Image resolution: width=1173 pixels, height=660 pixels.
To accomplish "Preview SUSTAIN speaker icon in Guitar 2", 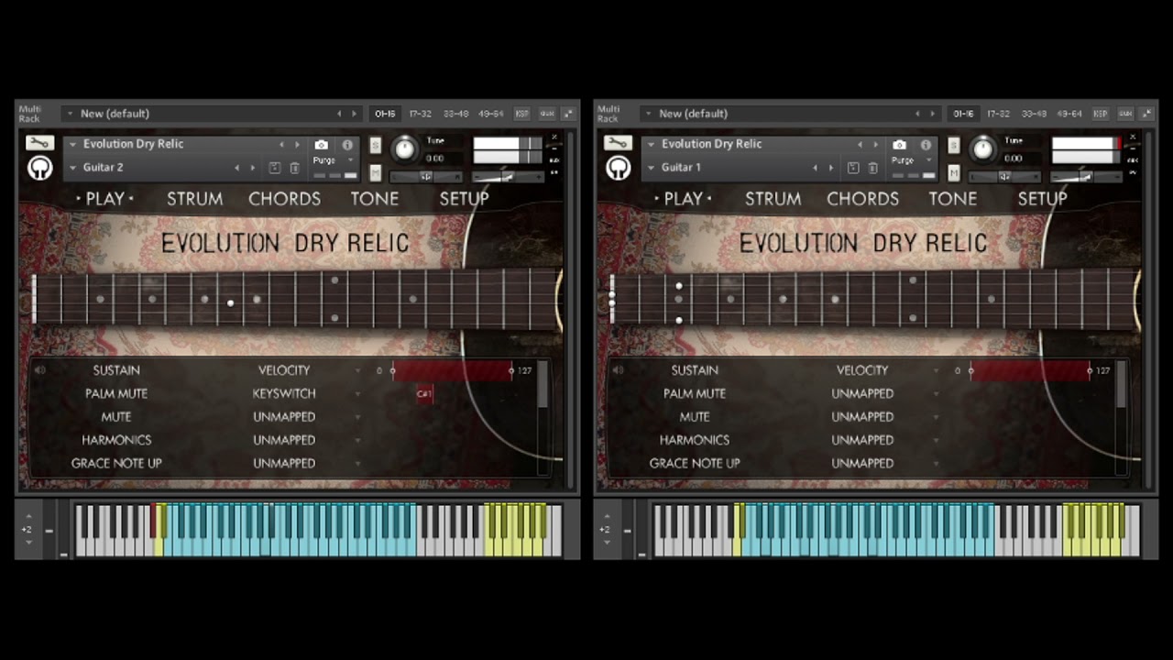I will [39, 370].
